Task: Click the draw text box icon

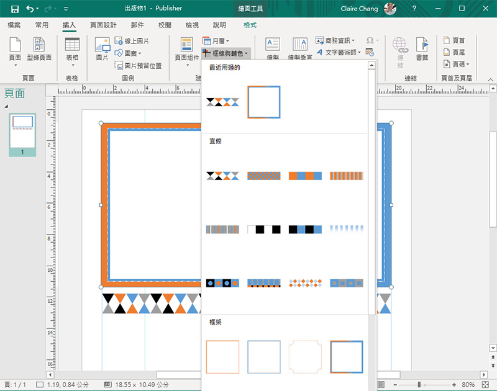Action: tap(273, 44)
